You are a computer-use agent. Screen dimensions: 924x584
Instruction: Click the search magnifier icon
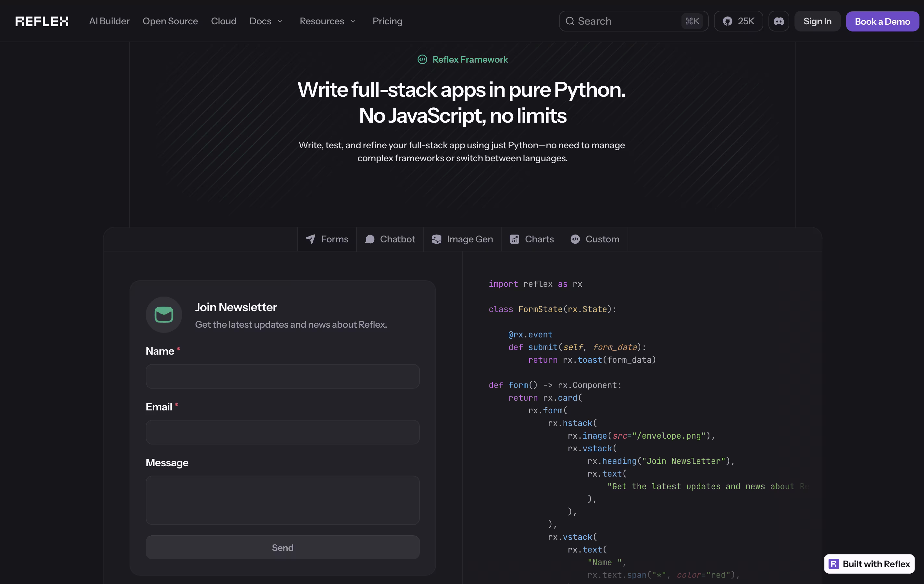[570, 21]
